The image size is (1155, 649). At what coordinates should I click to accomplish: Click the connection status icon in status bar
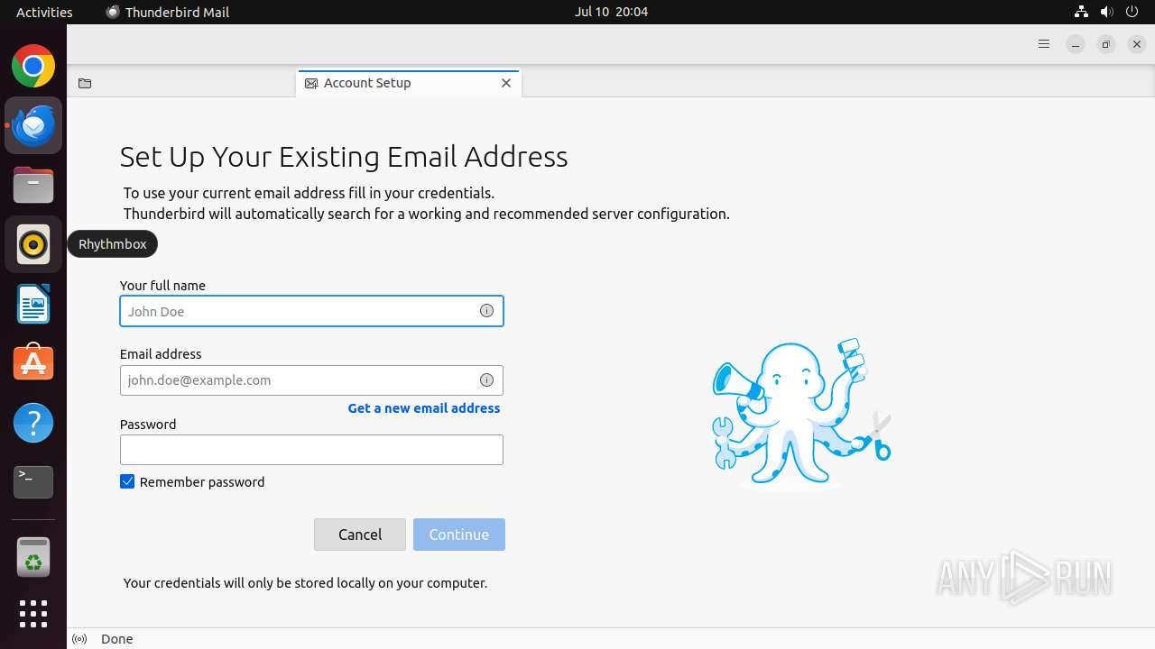pos(79,639)
